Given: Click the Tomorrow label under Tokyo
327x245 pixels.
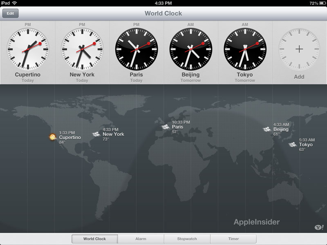Looking at the screenshot, I should click(245, 80).
